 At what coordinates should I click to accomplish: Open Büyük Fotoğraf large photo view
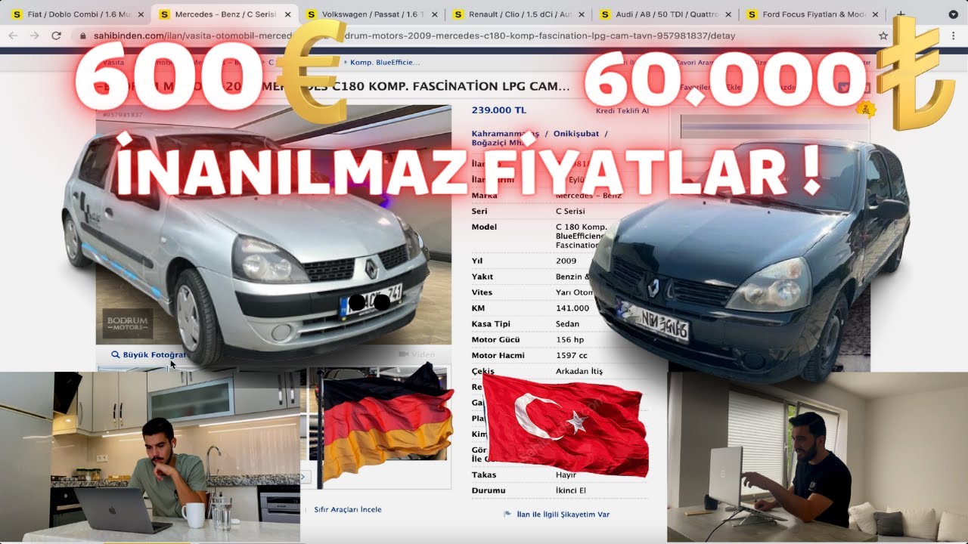coord(154,354)
